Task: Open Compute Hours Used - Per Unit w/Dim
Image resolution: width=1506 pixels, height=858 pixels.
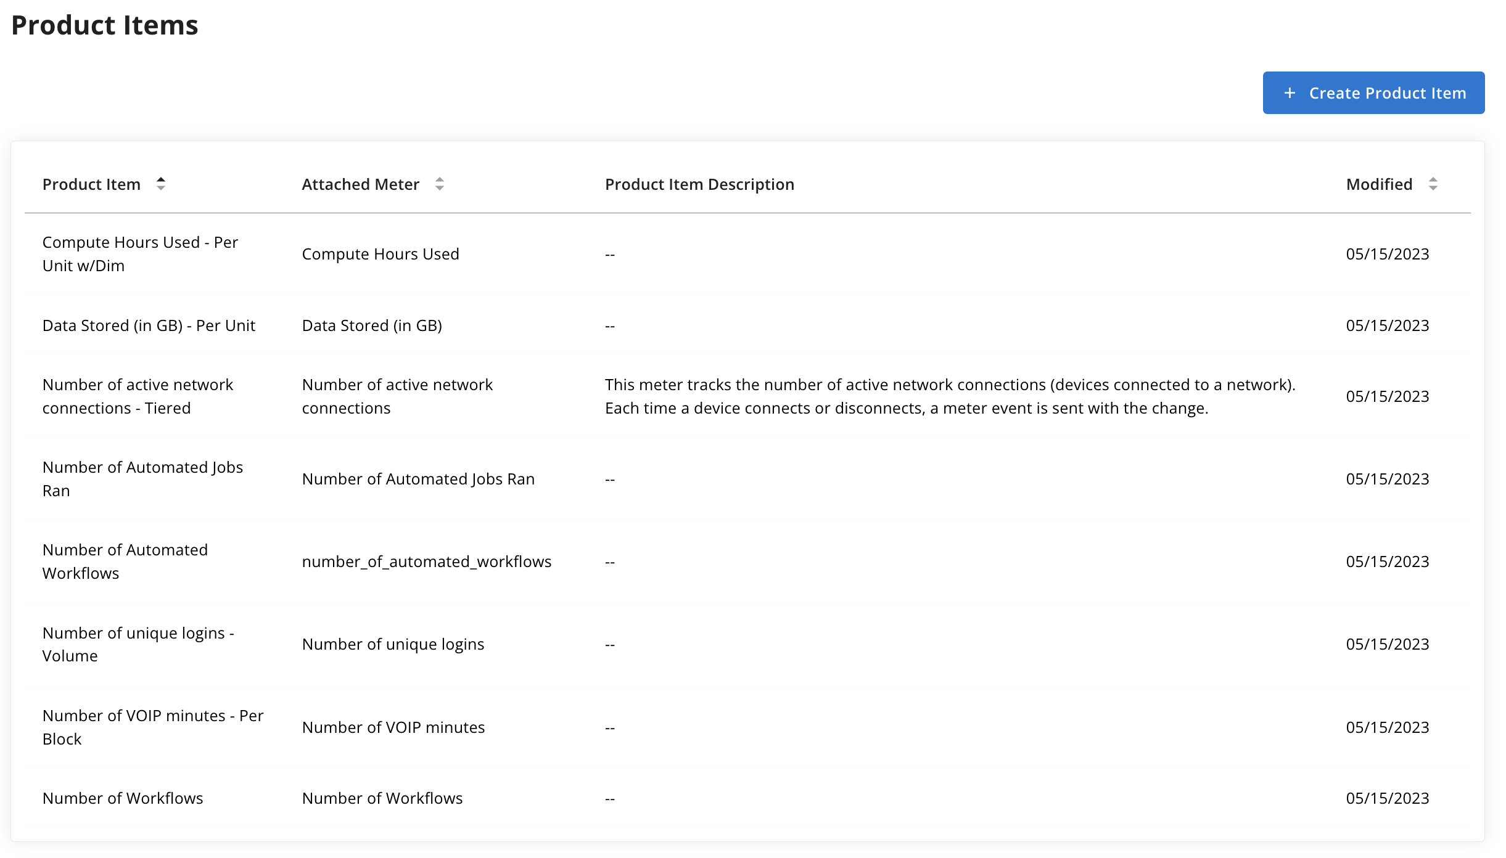Action: coord(140,254)
